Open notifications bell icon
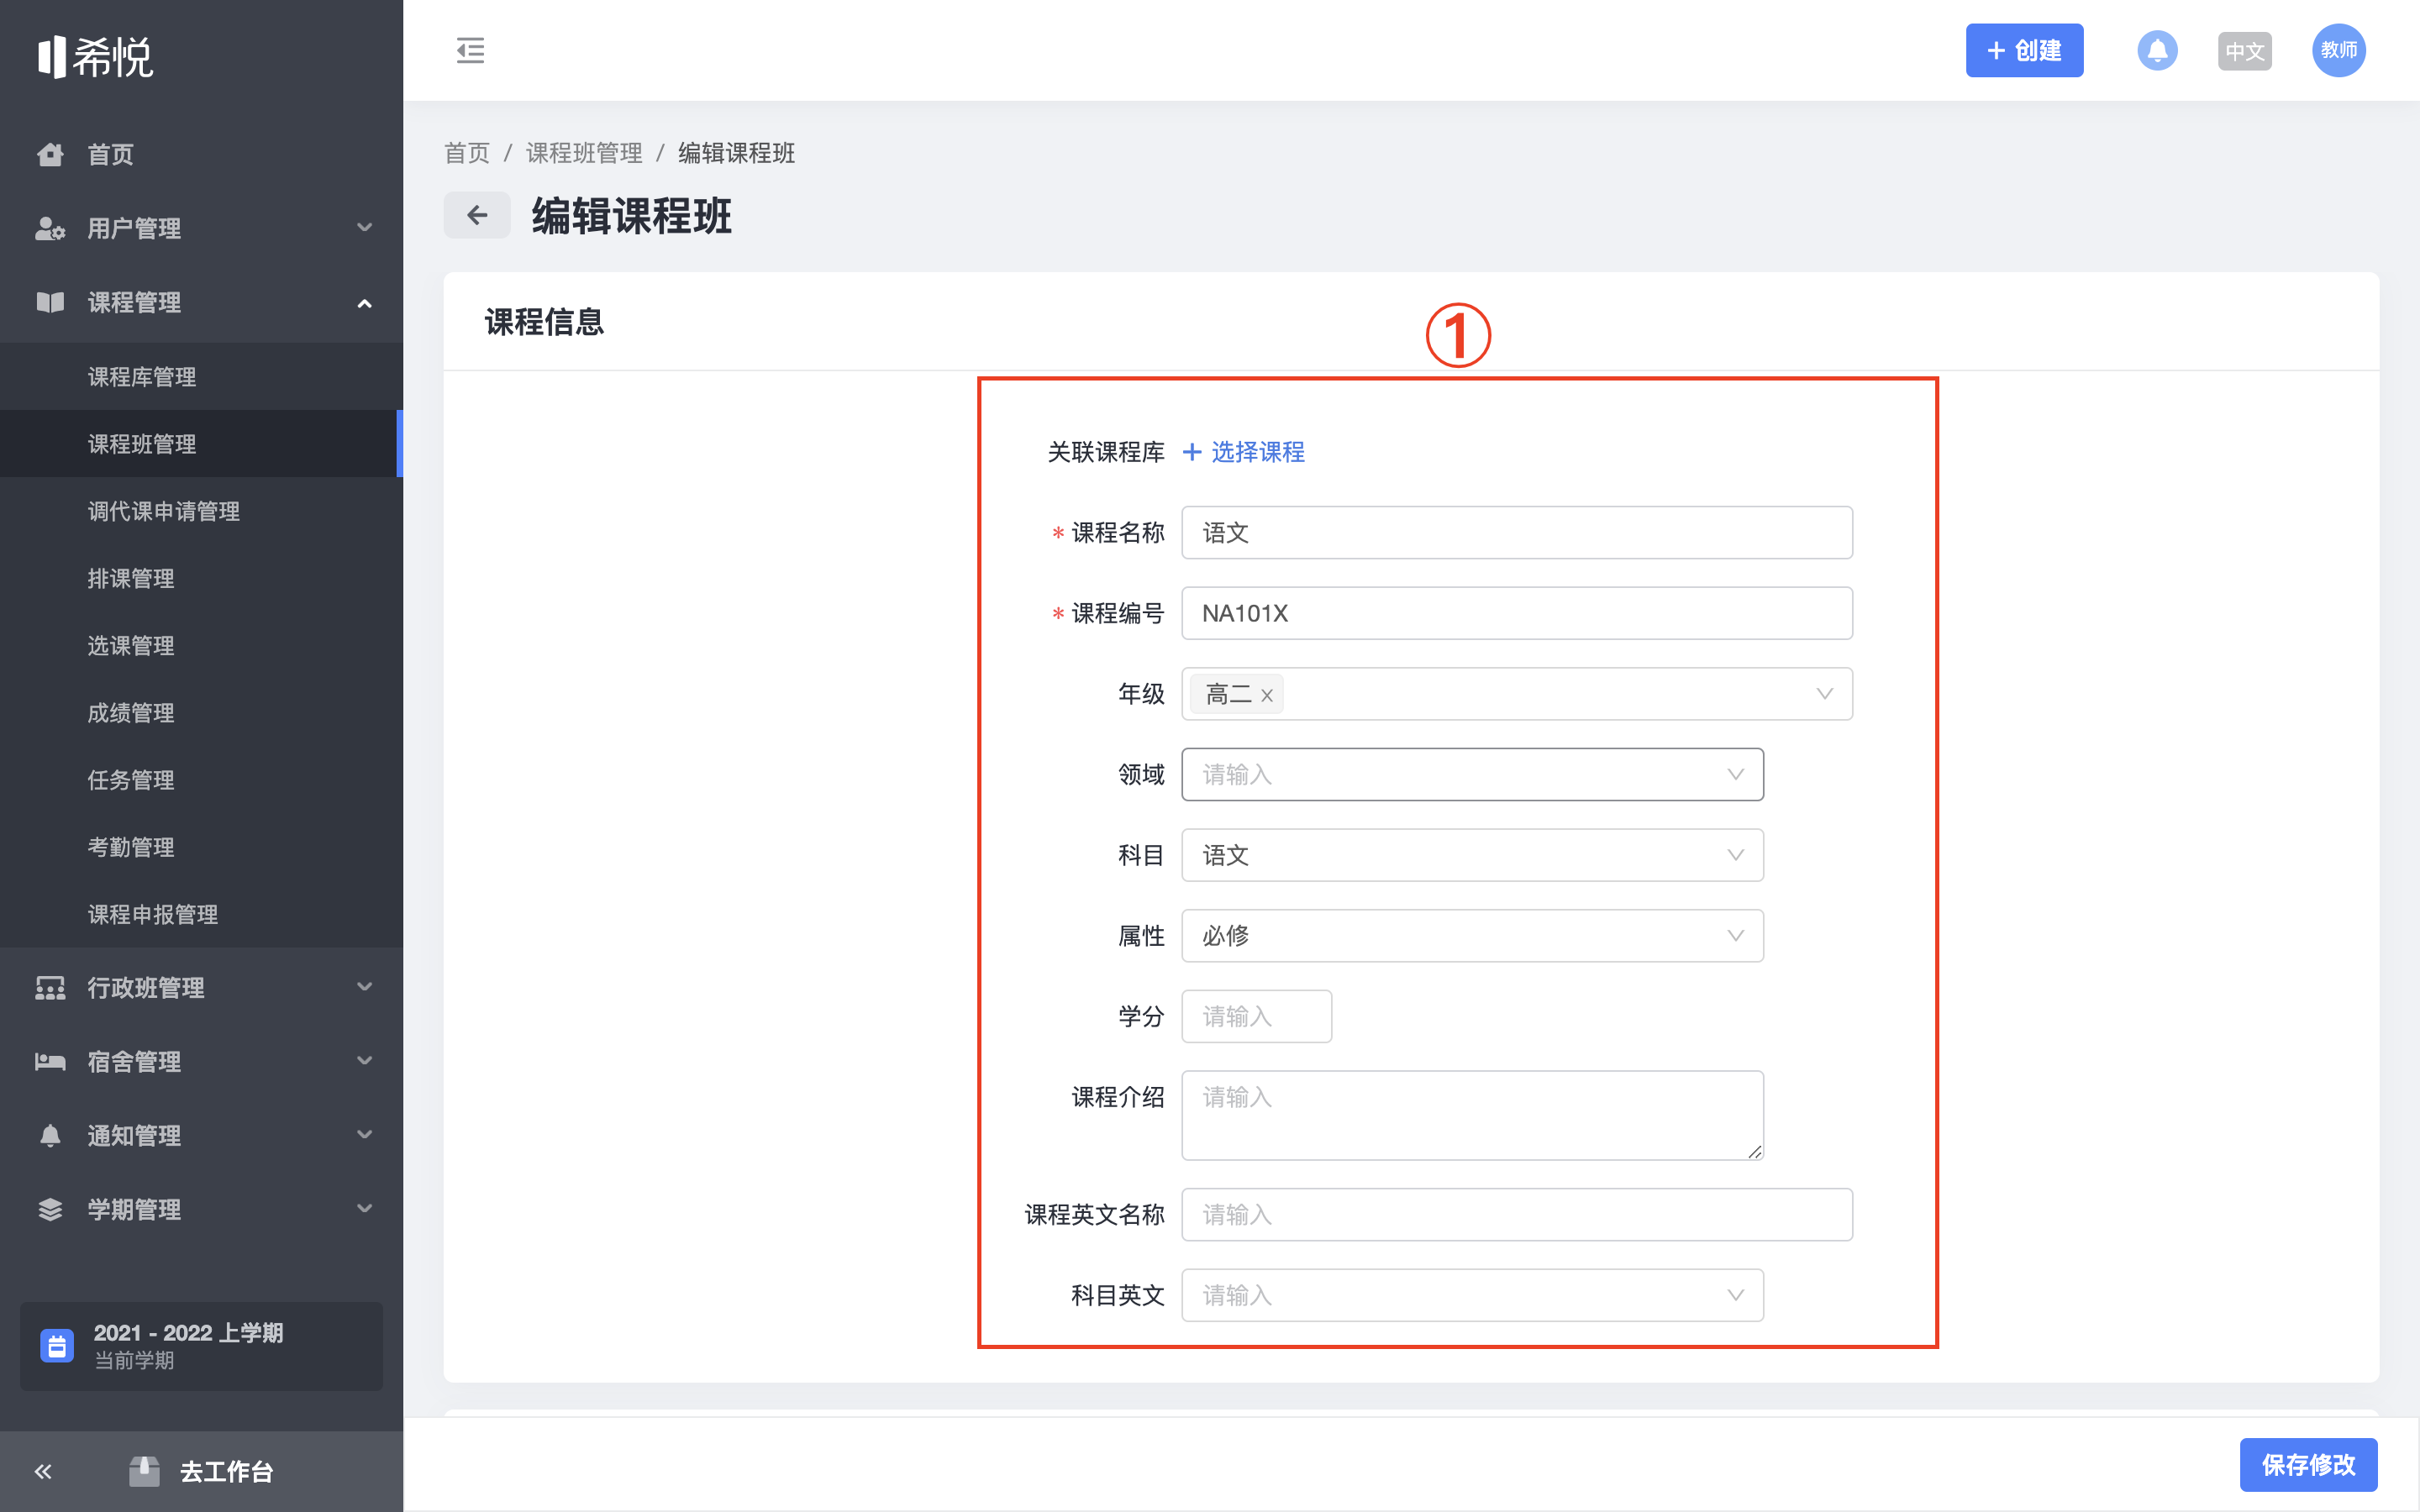The height and width of the screenshot is (1512, 2420). coord(2157,50)
